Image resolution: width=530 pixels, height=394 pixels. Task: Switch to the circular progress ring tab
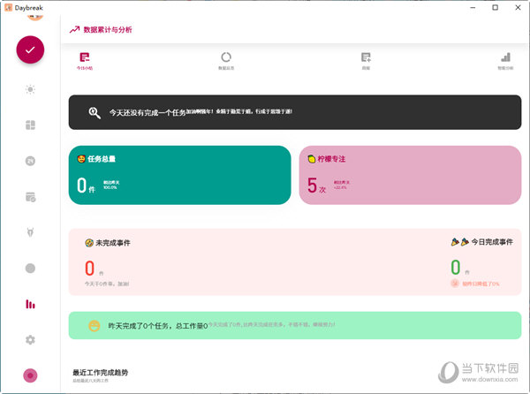pos(226,61)
